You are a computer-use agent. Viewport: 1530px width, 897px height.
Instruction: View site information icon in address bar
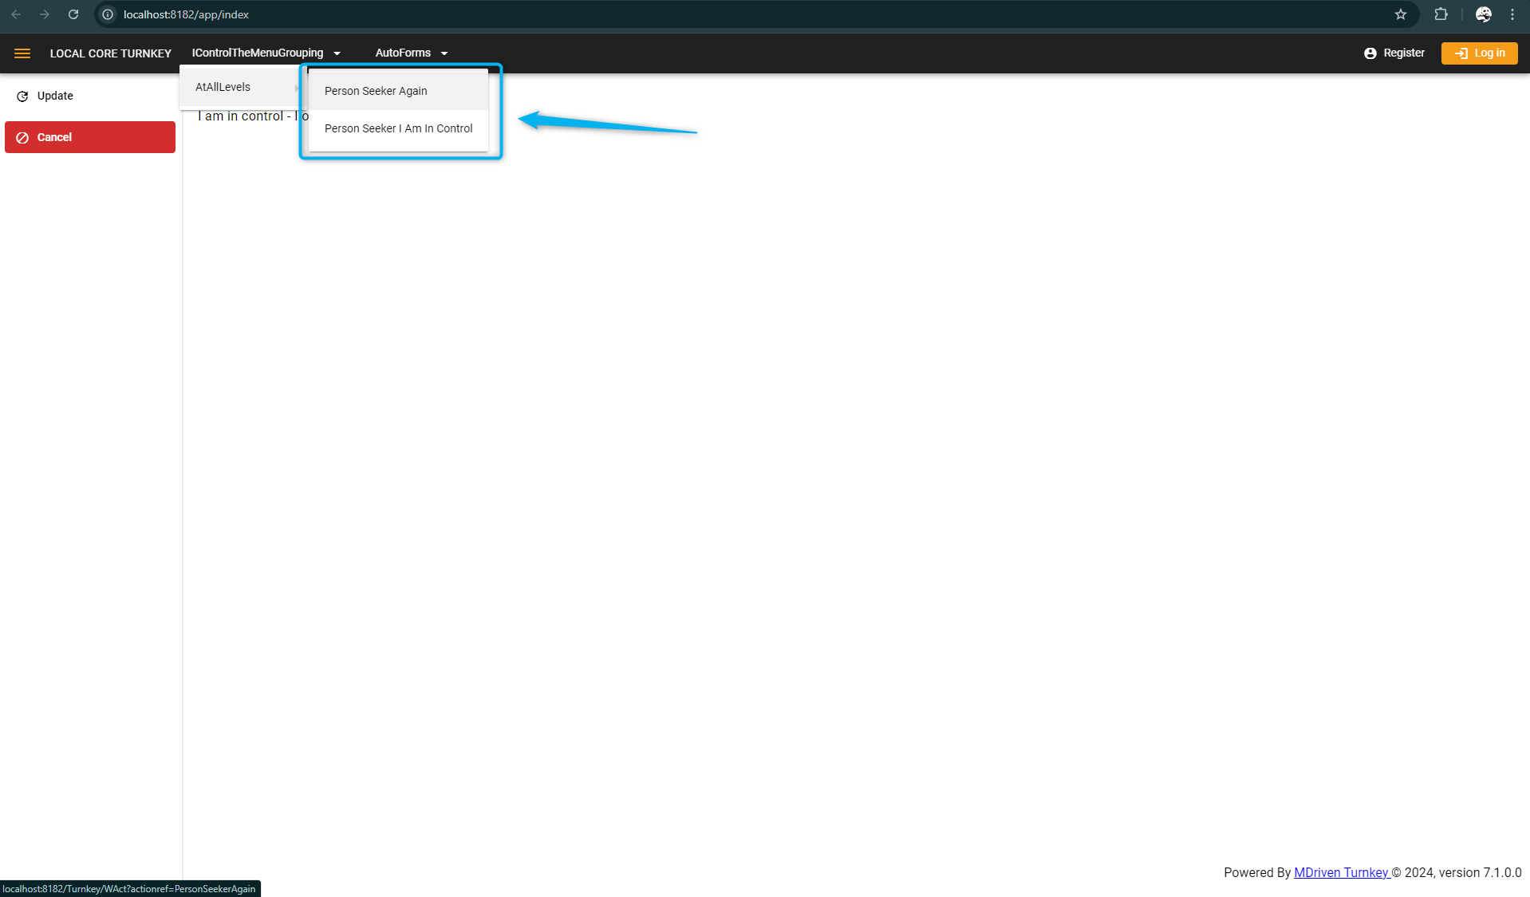[108, 14]
